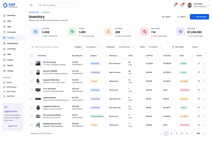Open Purchasing in the sidebar
The height and width of the screenshot is (141, 212).
click(12, 32)
